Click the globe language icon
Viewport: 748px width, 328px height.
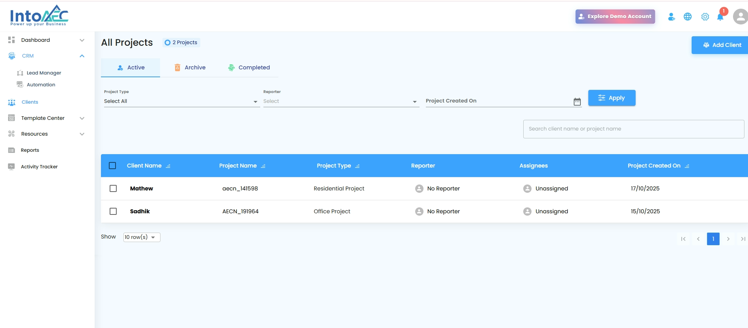(688, 17)
